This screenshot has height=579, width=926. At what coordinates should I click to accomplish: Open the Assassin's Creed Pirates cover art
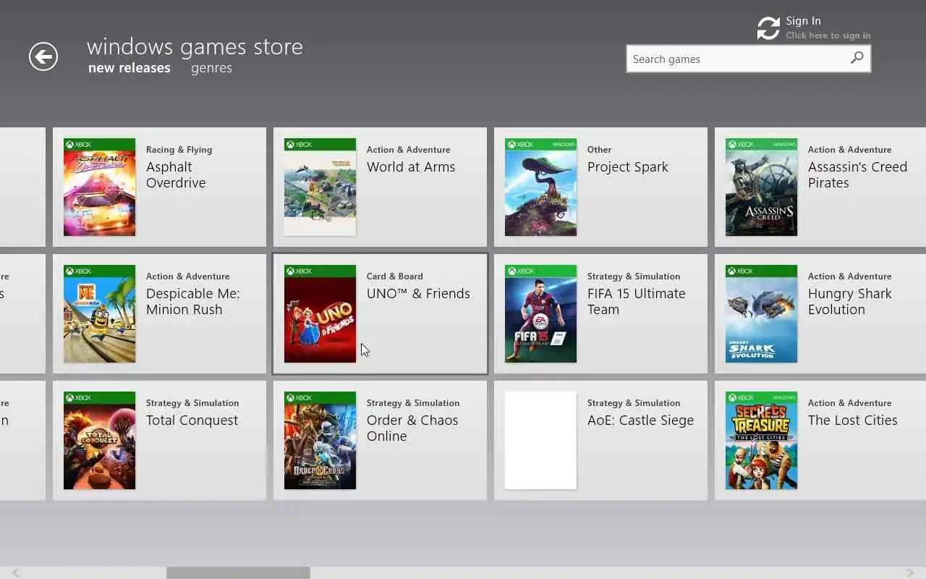click(761, 187)
